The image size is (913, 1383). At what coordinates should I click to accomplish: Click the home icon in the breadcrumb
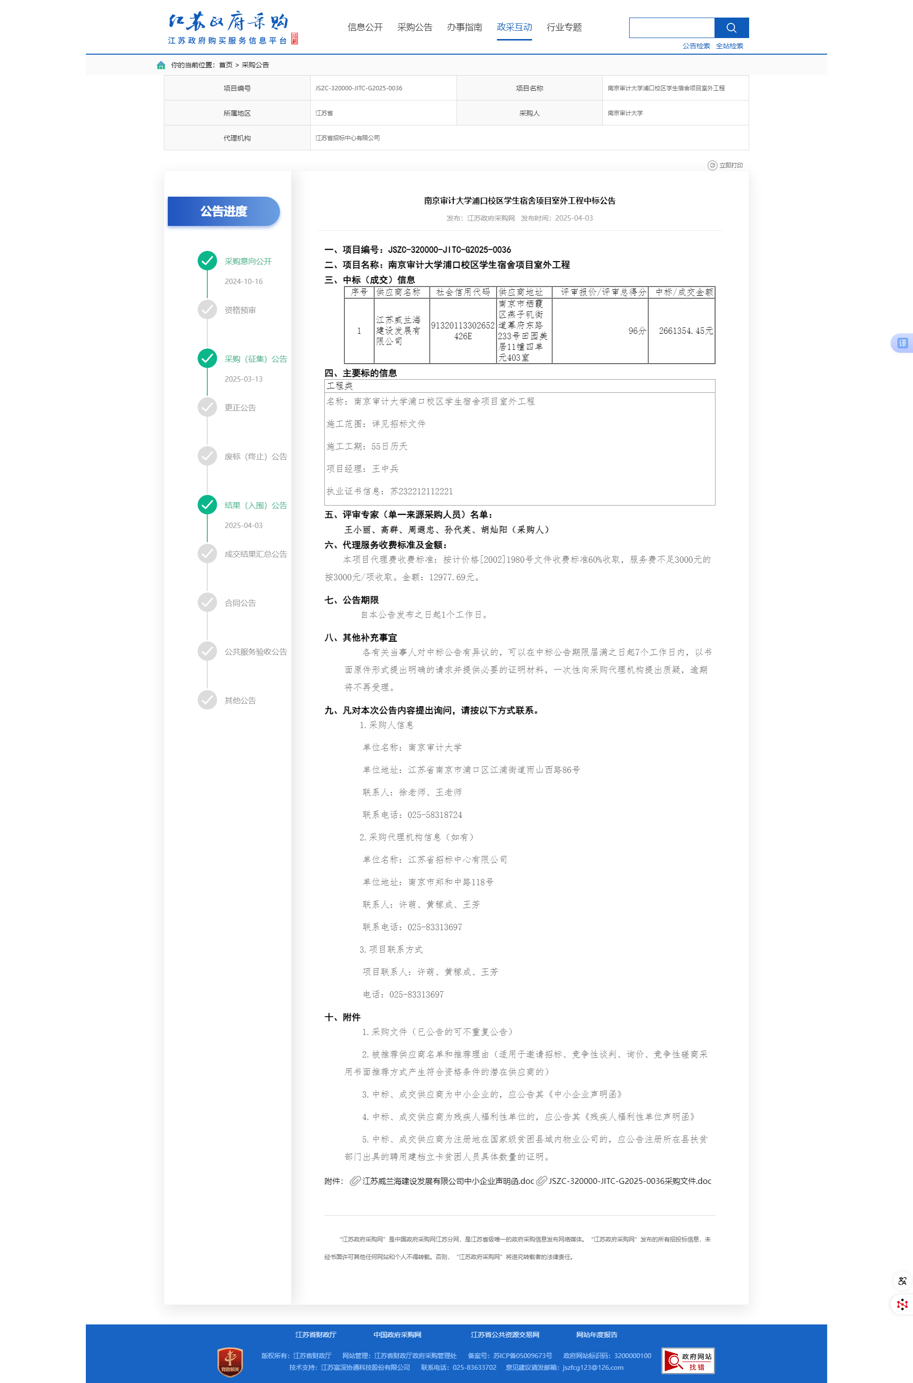(x=161, y=65)
